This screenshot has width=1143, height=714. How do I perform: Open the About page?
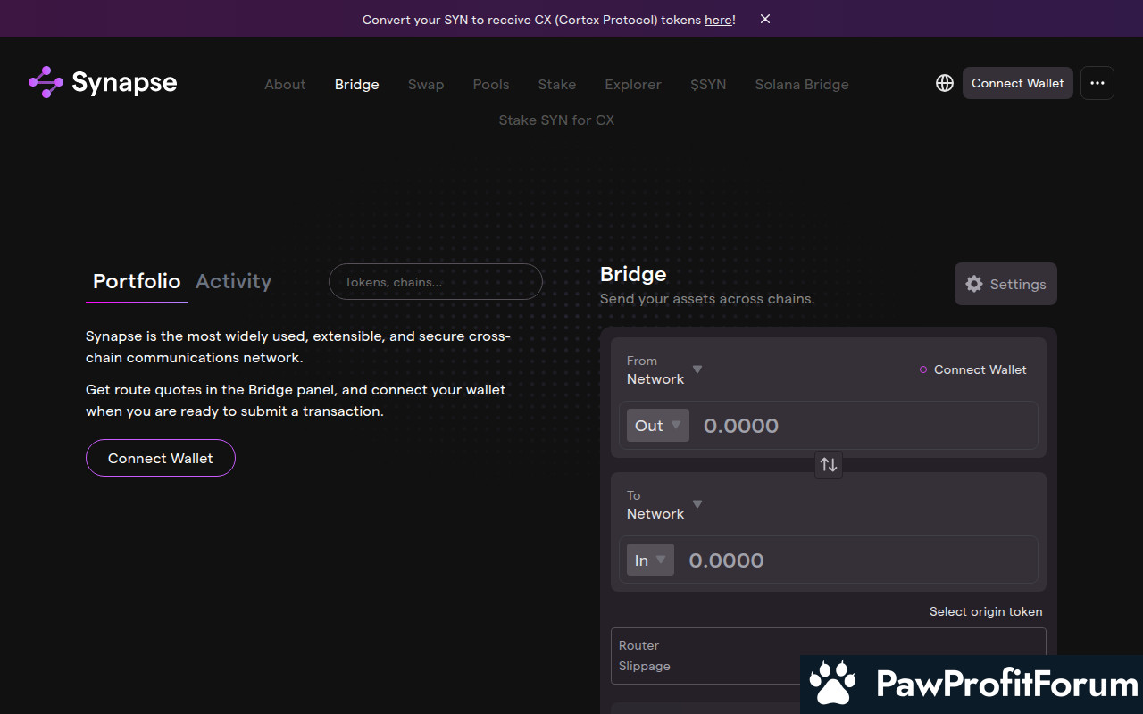click(285, 85)
